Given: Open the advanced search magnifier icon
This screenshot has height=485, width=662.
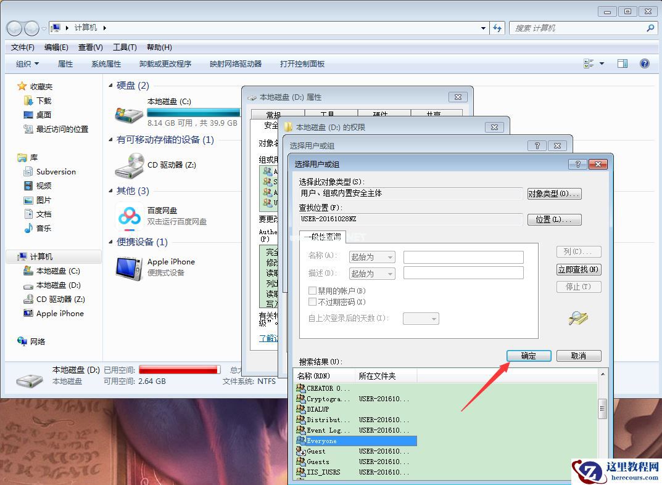Looking at the screenshot, I should [x=576, y=318].
